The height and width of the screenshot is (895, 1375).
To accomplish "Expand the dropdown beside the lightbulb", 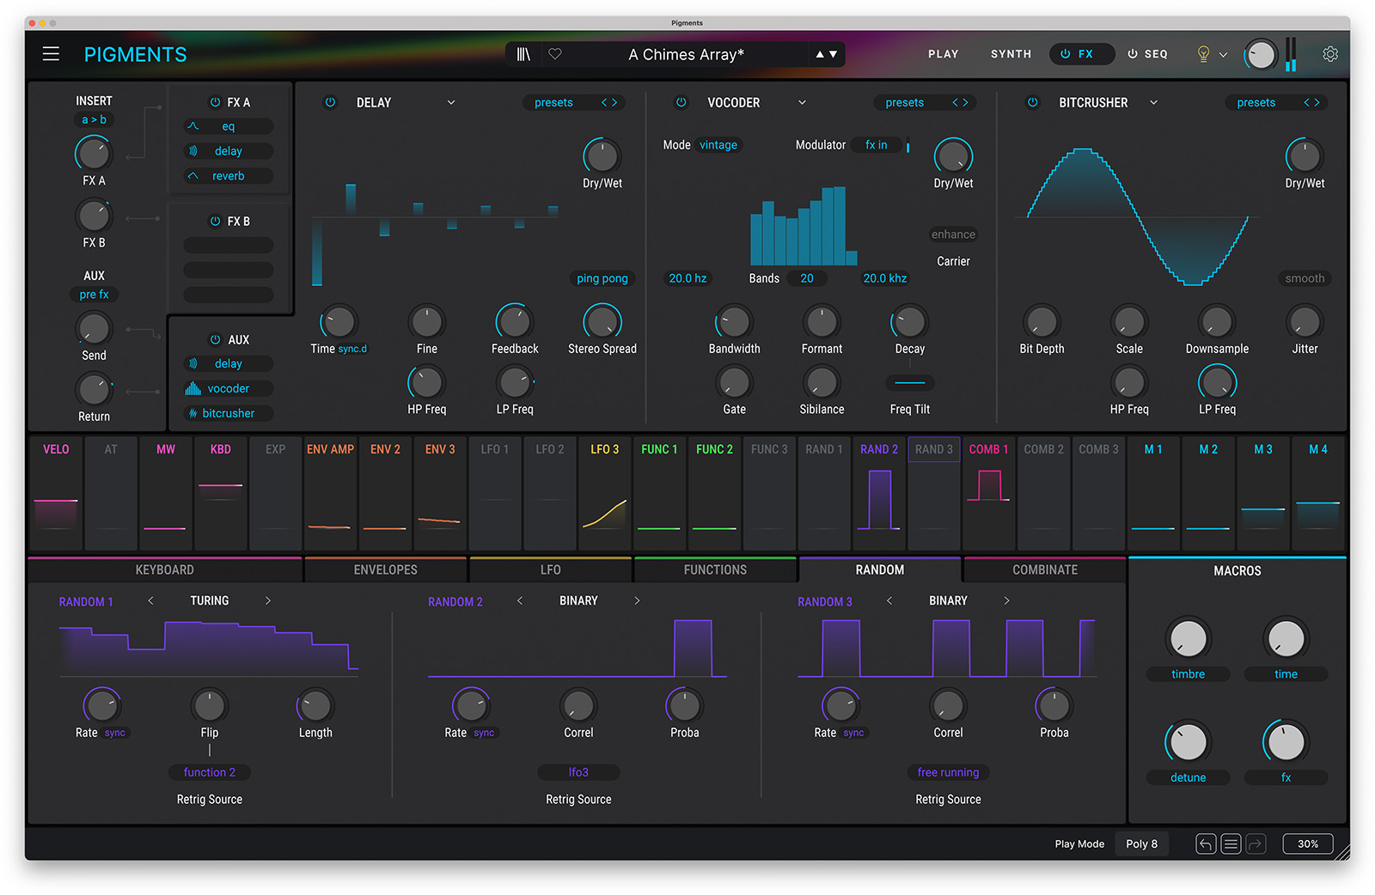I will pos(1223,55).
